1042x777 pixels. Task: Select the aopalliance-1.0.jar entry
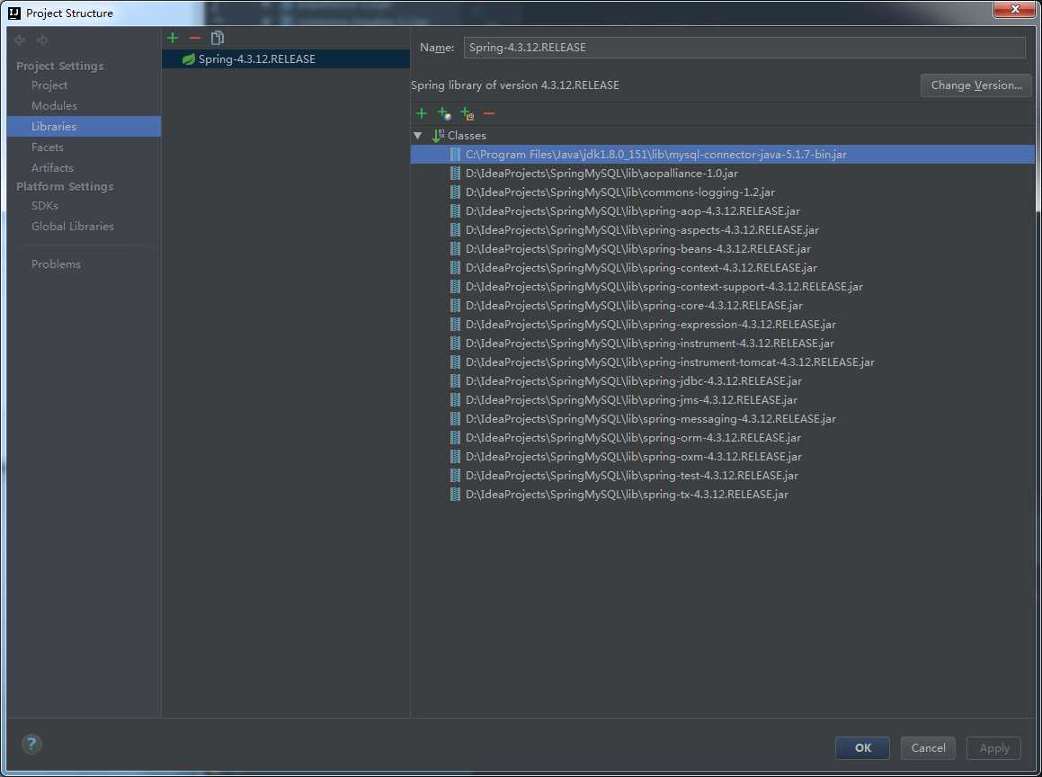tap(601, 174)
